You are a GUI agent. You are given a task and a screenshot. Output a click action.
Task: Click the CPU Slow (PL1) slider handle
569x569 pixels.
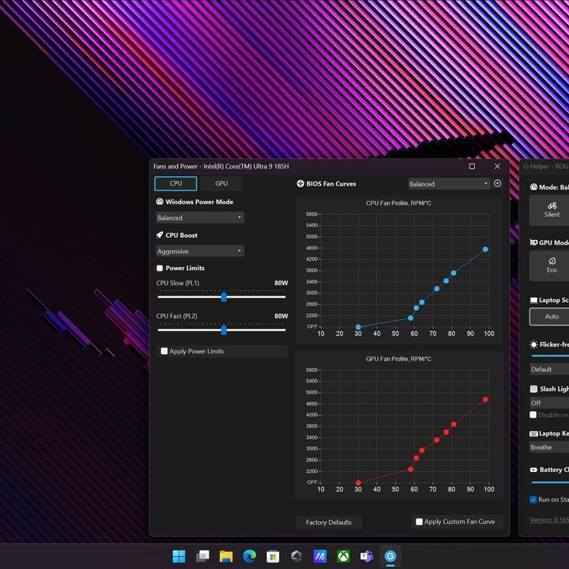pos(224,297)
